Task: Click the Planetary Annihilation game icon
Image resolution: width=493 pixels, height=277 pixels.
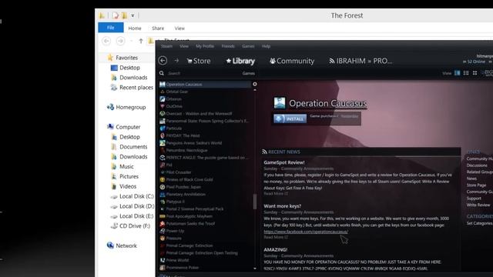Action: [163, 195]
